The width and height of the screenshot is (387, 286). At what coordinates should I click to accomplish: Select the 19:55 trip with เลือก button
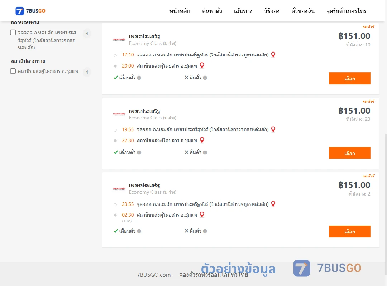(x=349, y=153)
